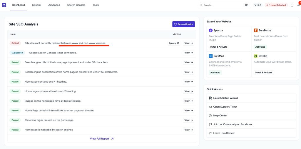Click the SureRank logo icon
The image size is (301, 149).
tap(4, 5)
